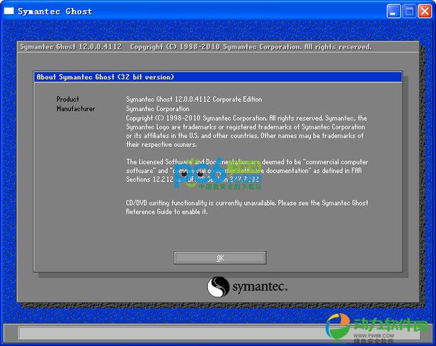Click the Licensed Software FAR paragraph
The height and width of the screenshot is (346, 436).
pyautogui.click(x=246, y=171)
